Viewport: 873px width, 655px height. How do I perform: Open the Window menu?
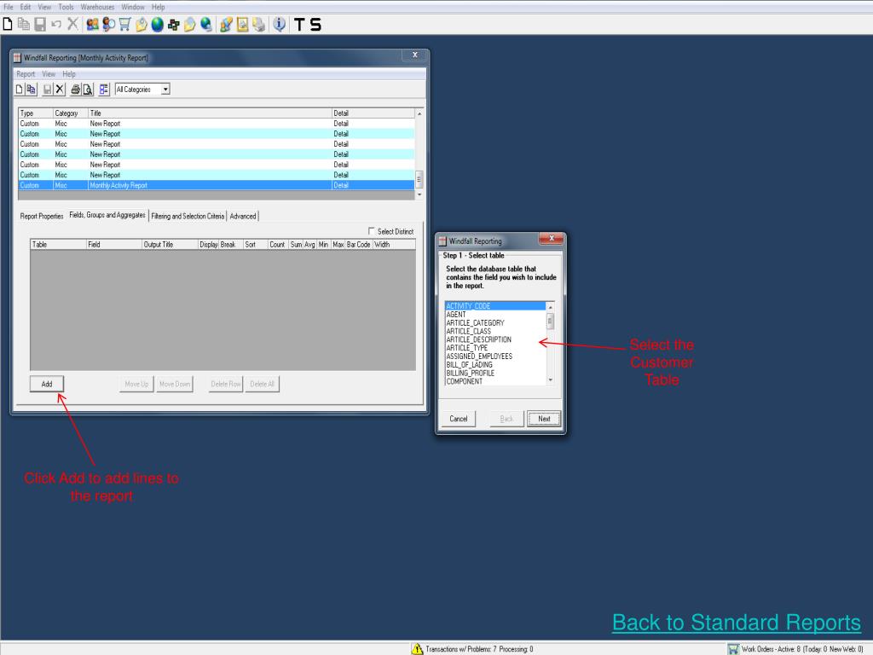(x=132, y=7)
